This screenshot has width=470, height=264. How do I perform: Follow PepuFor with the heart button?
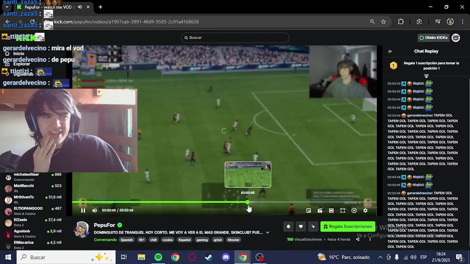click(301, 227)
